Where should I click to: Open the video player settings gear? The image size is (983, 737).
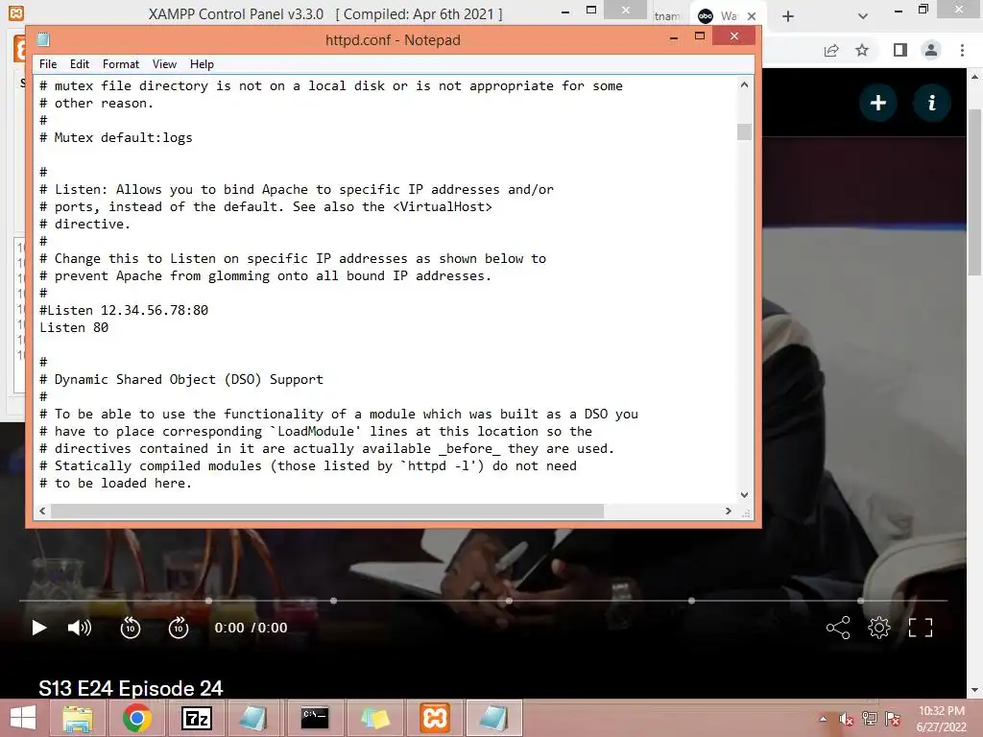[879, 628]
